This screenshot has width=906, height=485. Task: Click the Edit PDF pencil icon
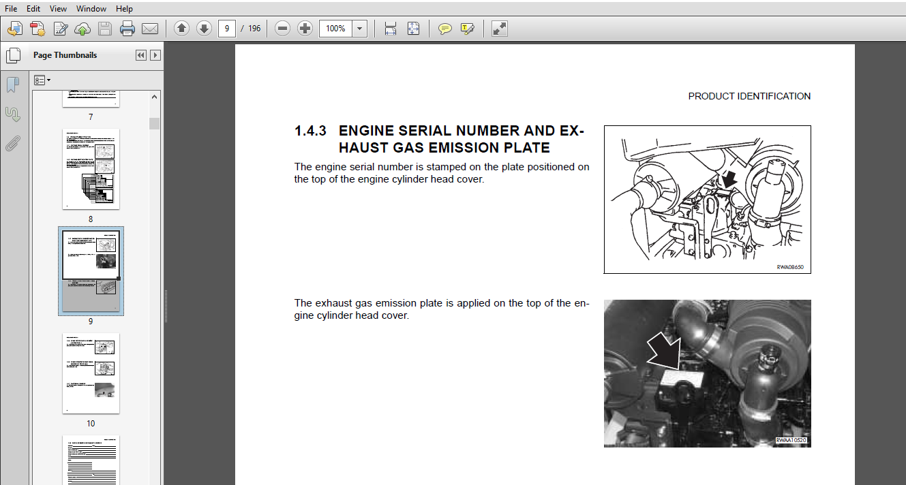[x=60, y=29]
